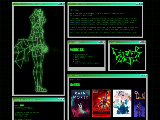Click the "Synthetic body composition report" title bar text

pos(27,4)
